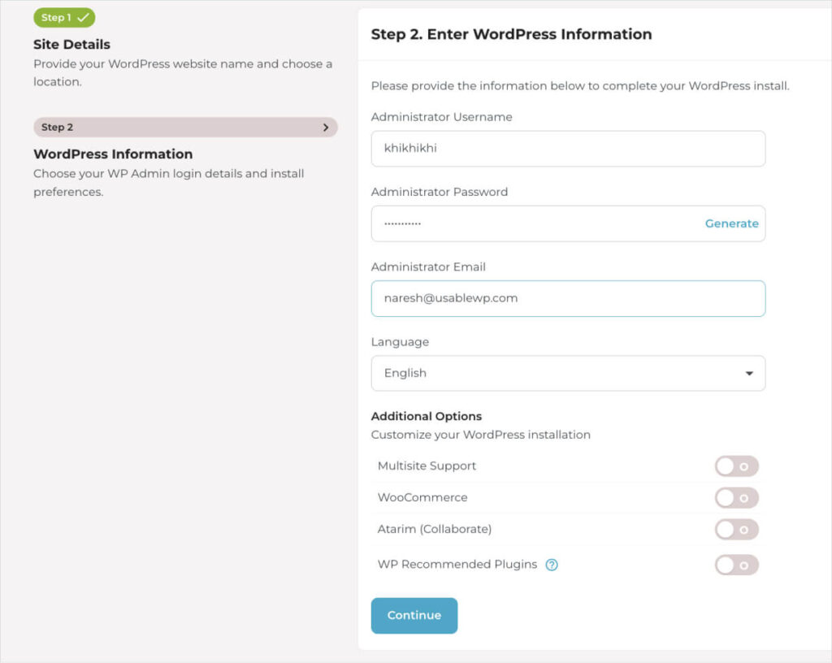Click the WordPress Information heading
This screenshot has height=663, width=832.
point(113,154)
